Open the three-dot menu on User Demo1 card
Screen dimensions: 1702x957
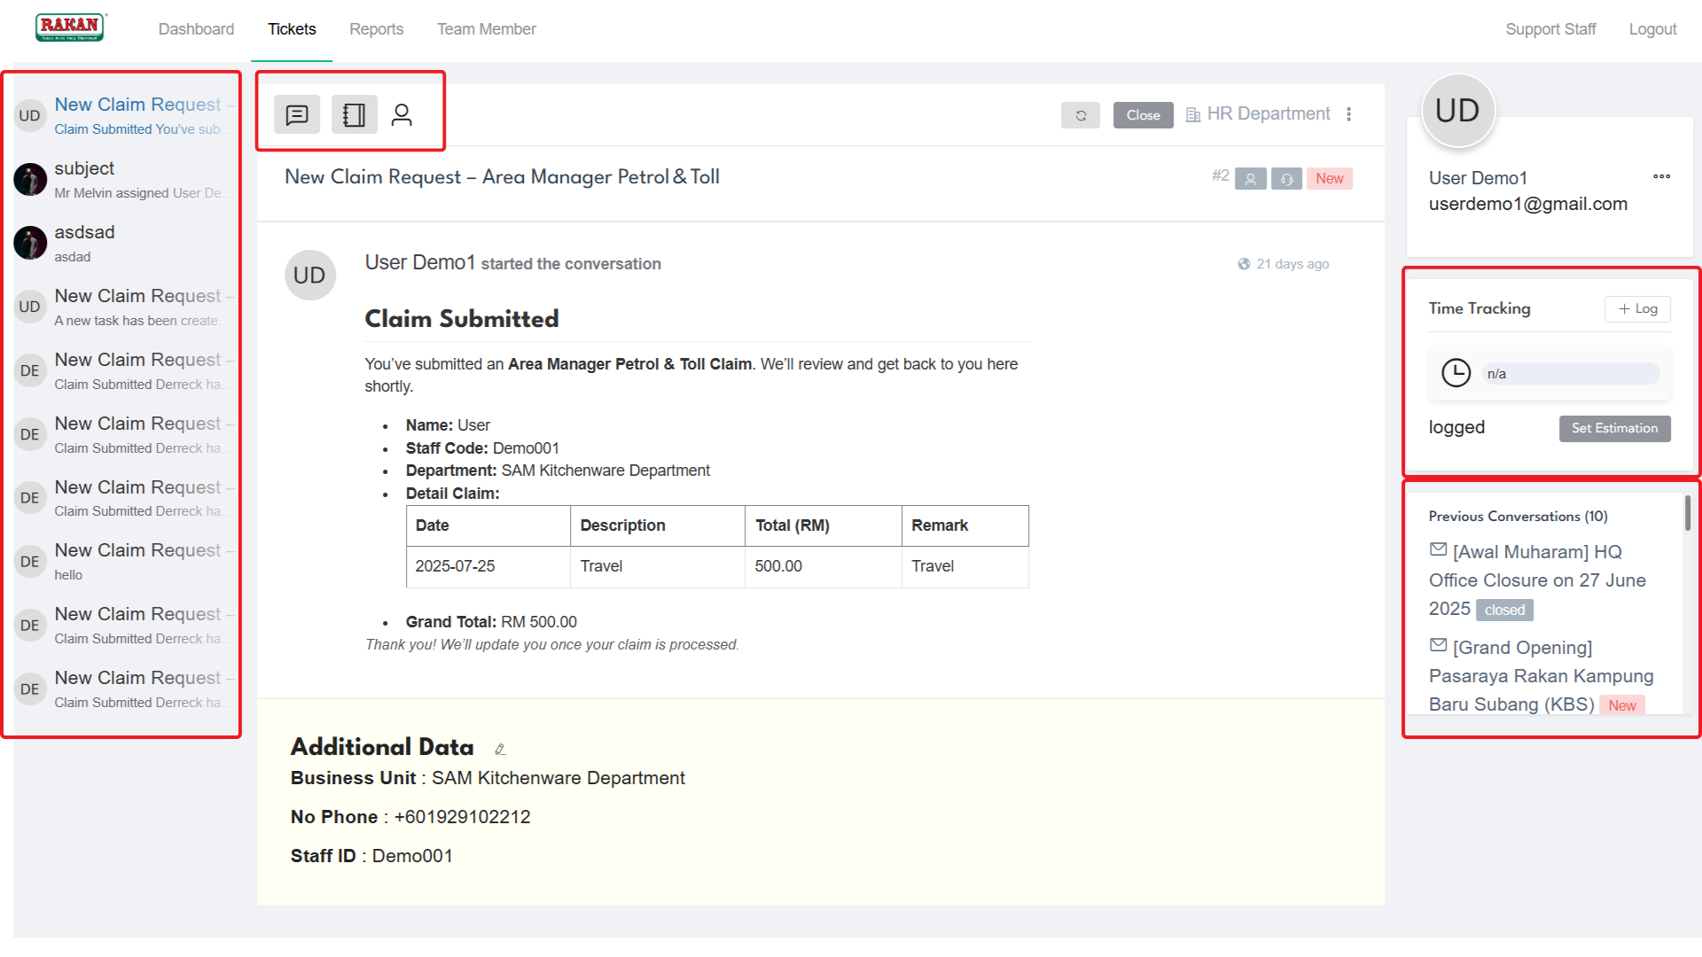pos(1661,176)
